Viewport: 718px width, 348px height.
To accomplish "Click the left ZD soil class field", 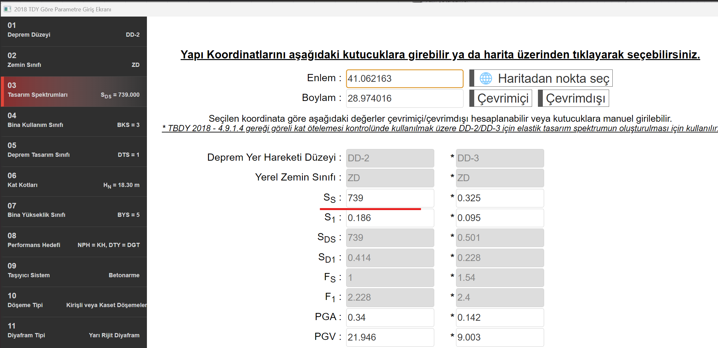I will [x=390, y=178].
